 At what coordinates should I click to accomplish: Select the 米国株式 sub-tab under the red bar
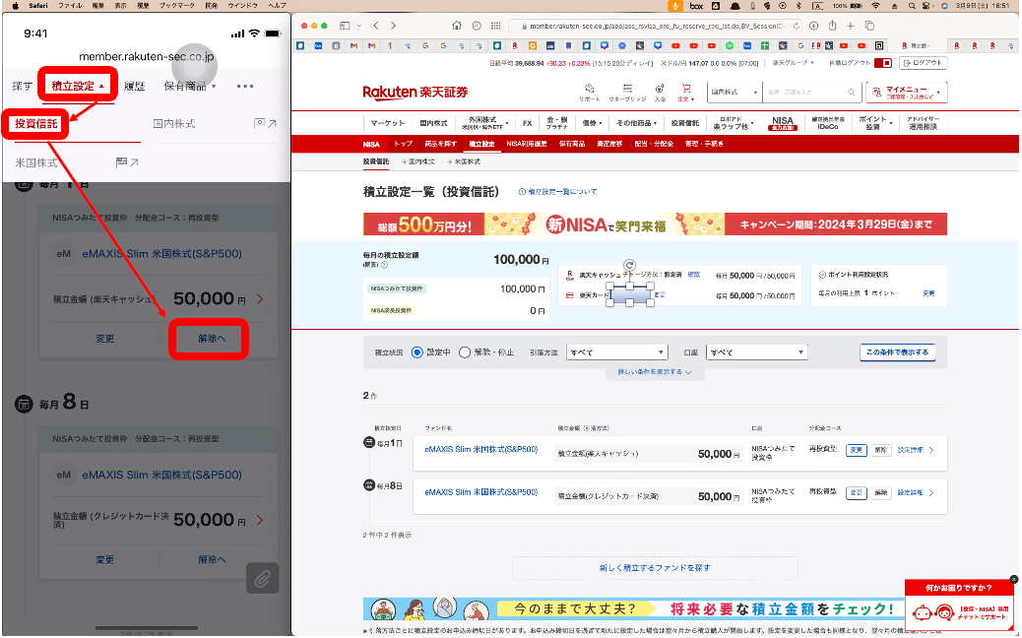pos(467,160)
